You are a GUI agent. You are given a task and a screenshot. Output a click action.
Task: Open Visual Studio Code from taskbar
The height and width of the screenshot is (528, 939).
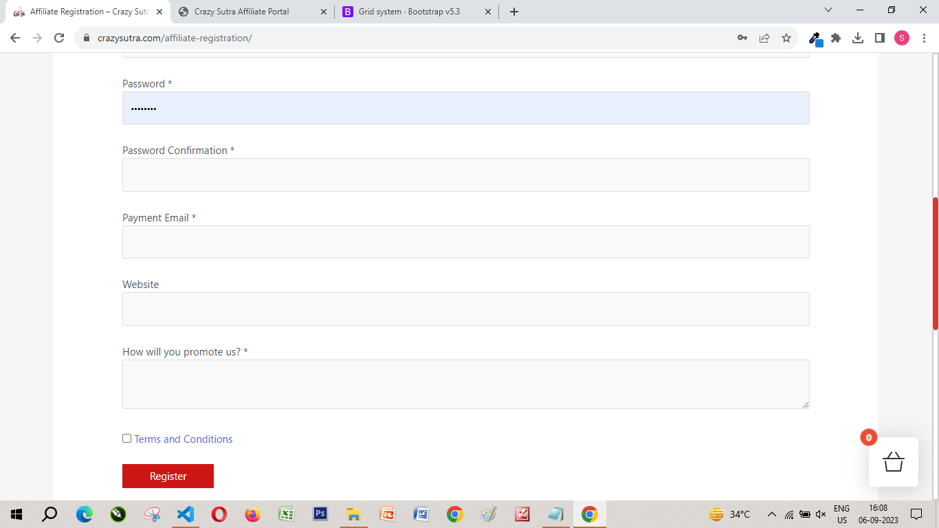click(185, 514)
